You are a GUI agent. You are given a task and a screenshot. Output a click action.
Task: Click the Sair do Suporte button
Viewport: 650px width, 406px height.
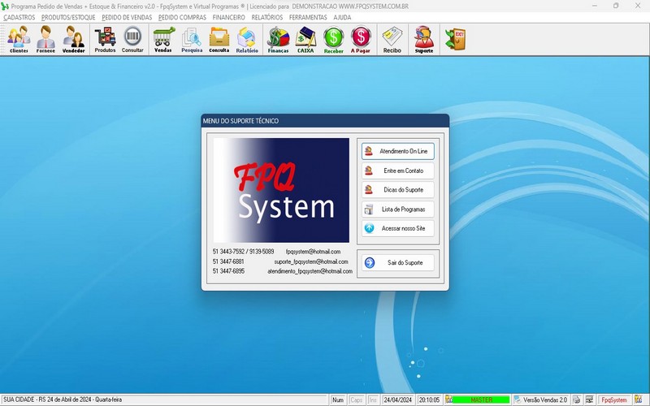[398, 263]
